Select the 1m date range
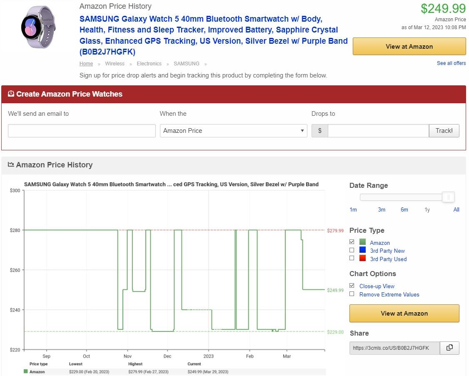This screenshot has width=469, height=376. tap(353, 210)
